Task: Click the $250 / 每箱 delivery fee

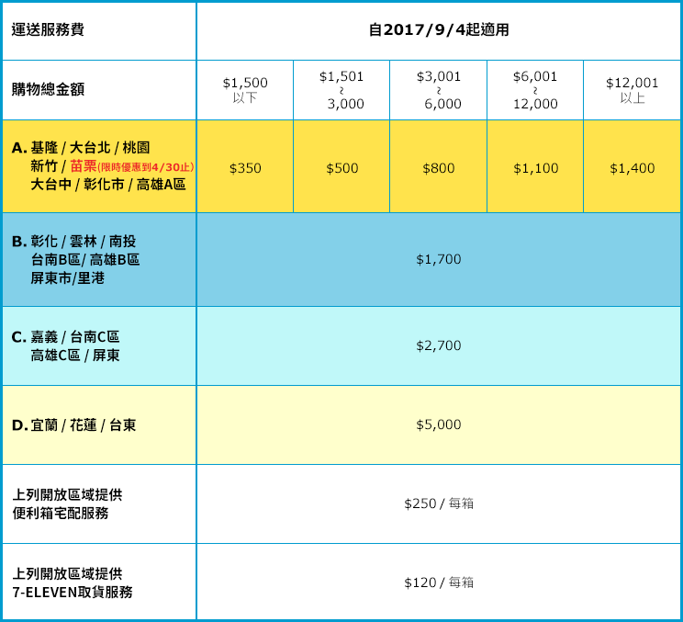Action: (438, 503)
